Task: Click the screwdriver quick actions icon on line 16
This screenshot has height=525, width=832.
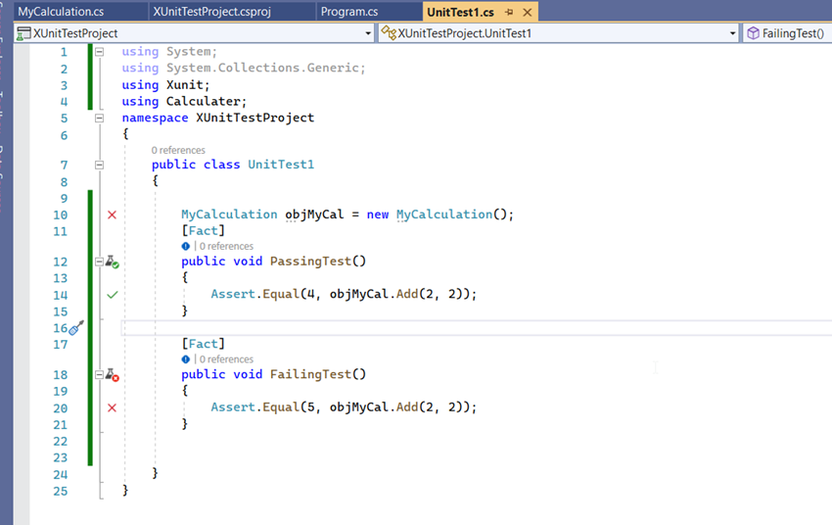Action: tap(76, 328)
